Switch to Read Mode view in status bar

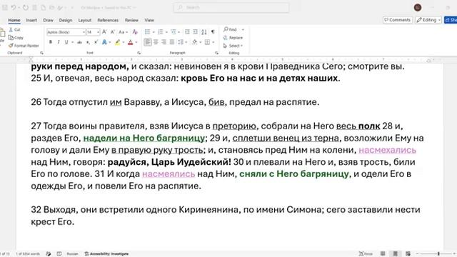[x=383, y=254]
